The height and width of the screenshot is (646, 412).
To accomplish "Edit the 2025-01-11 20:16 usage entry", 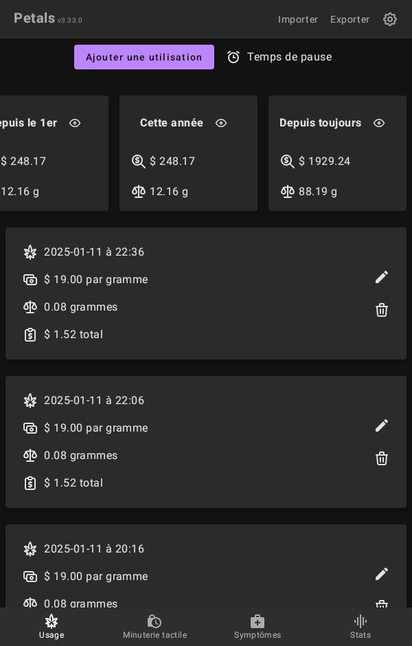I will (x=382, y=574).
